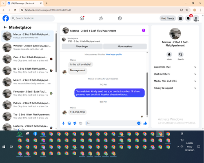
Task: Click the View buyer button
Action: [x=82, y=46]
